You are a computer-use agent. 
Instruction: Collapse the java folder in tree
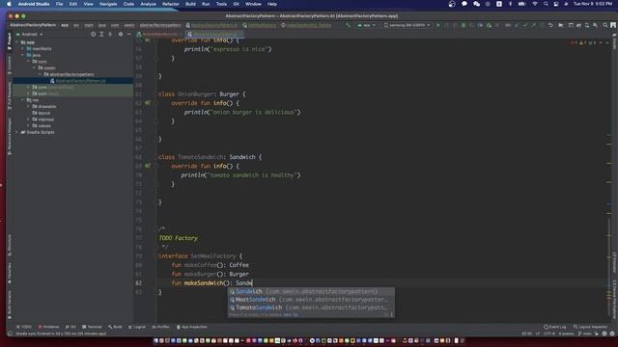pos(23,55)
